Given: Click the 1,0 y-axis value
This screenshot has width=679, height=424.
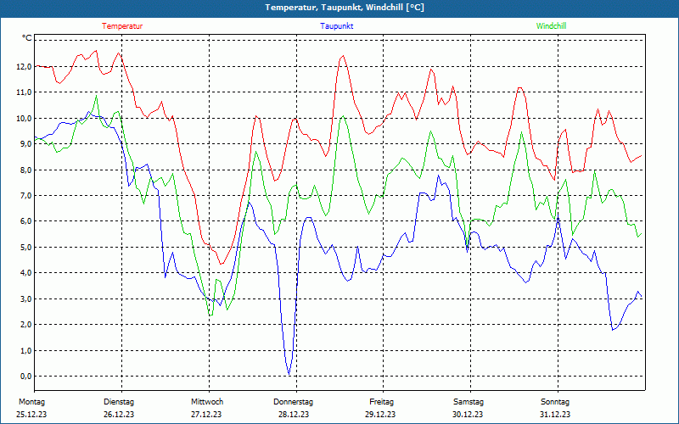Looking at the screenshot, I should click(x=26, y=350).
